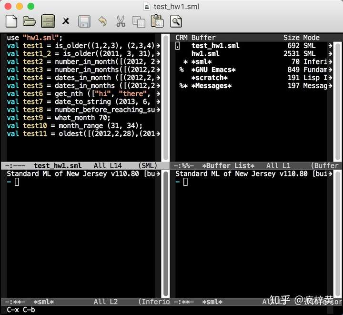
Task: Place the cursor on the val test7 line
Action: pyautogui.click(x=83, y=102)
